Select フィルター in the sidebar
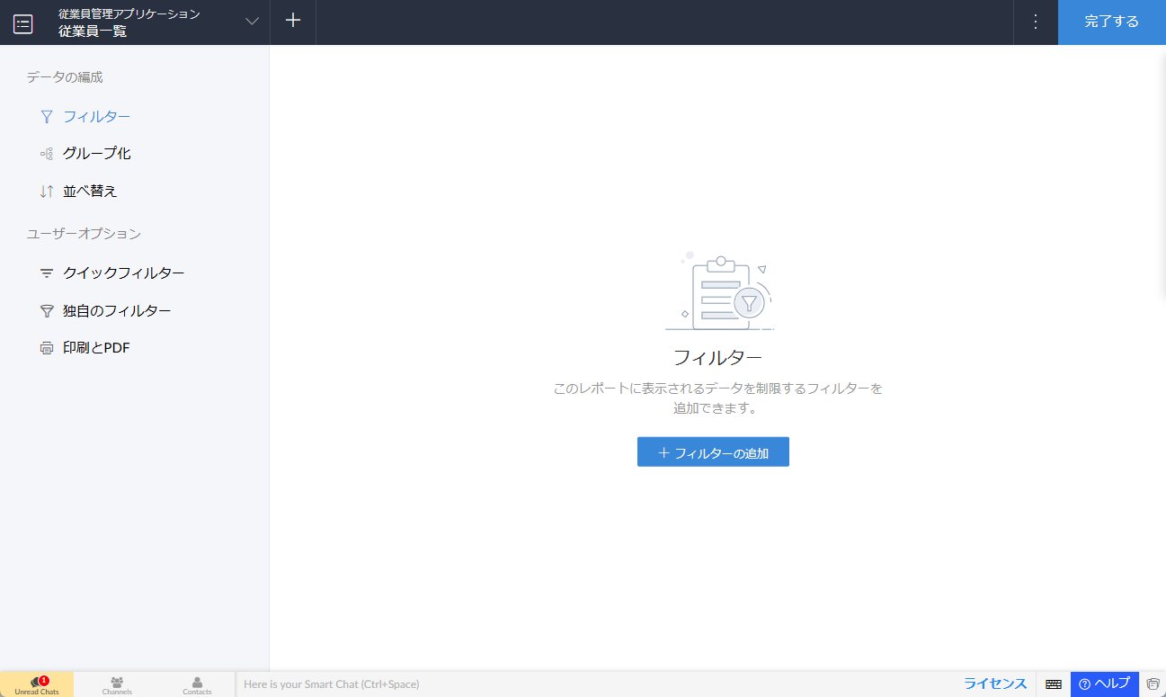This screenshot has width=1166, height=697. pos(96,116)
